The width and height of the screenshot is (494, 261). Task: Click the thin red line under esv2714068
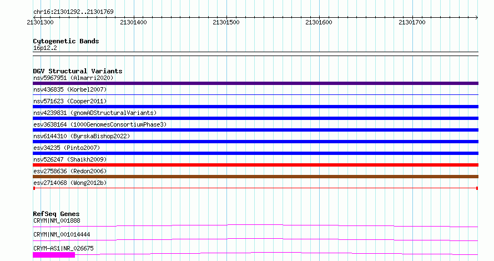click(255, 188)
